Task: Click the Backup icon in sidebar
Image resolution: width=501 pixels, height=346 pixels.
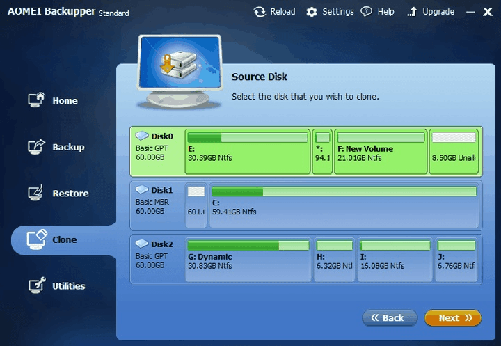Action: [36, 146]
